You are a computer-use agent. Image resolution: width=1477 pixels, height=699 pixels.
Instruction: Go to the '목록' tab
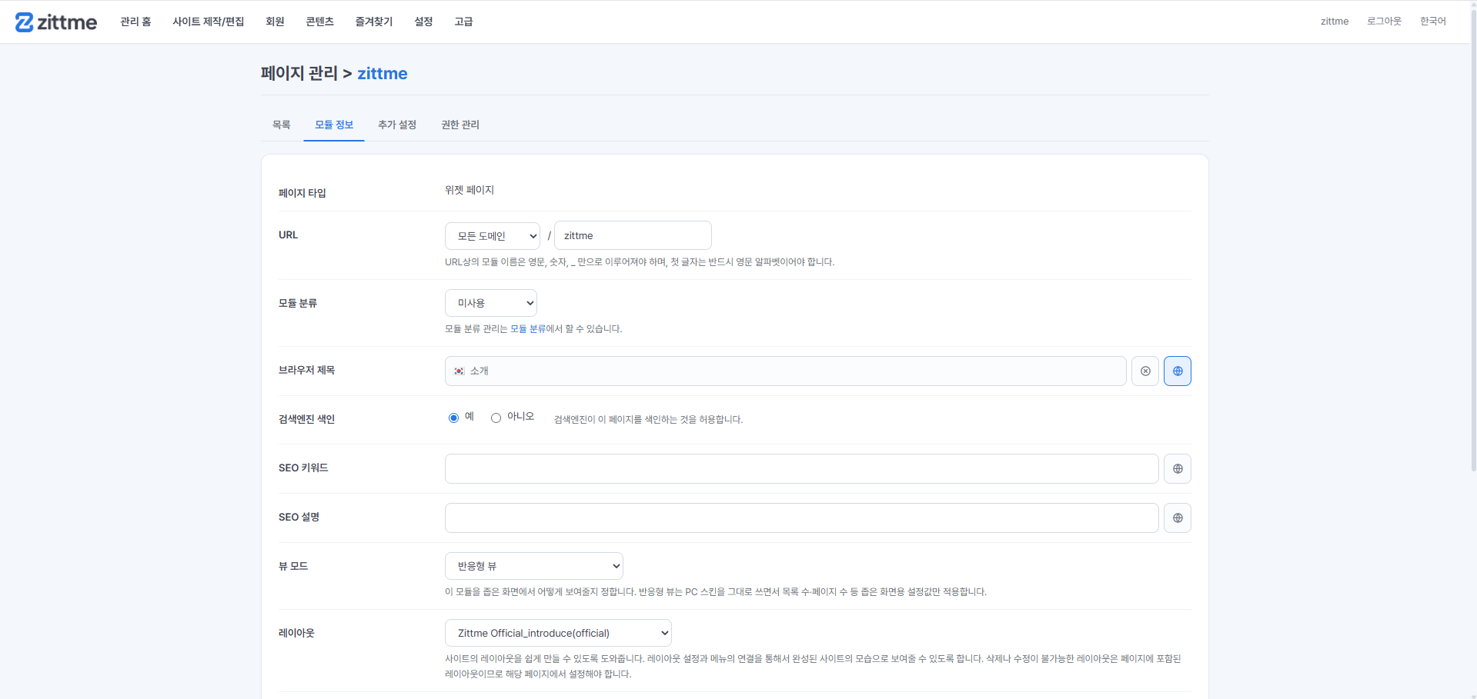(x=282, y=125)
